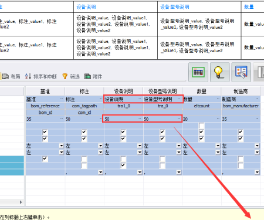Screen dimensions: 264x220
Task: Toggle the topmost checked checkbox in 制造商 column
Action: [241, 132]
